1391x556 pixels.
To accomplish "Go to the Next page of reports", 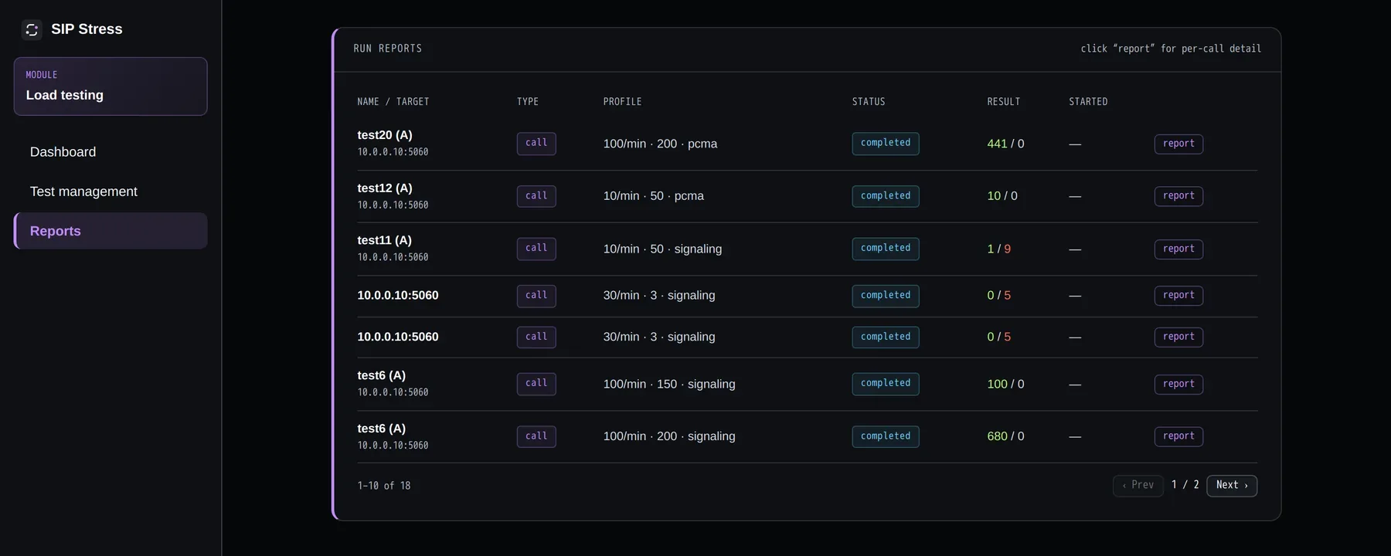I will 1232,485.
